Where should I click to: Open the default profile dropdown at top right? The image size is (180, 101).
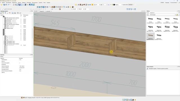[x=174, y=3]
